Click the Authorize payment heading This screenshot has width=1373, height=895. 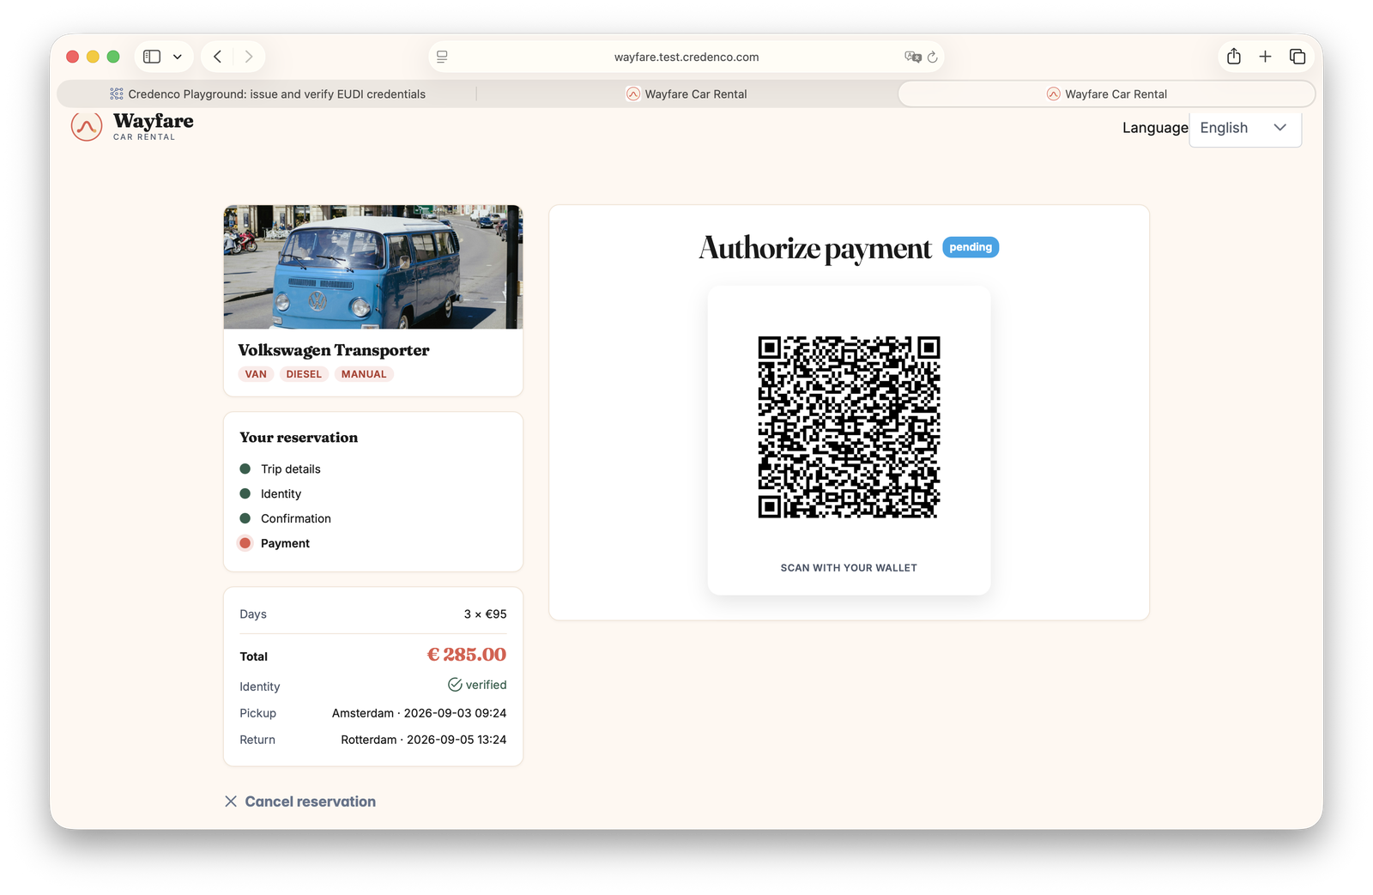pyautogui.click(x=815, y=248)
